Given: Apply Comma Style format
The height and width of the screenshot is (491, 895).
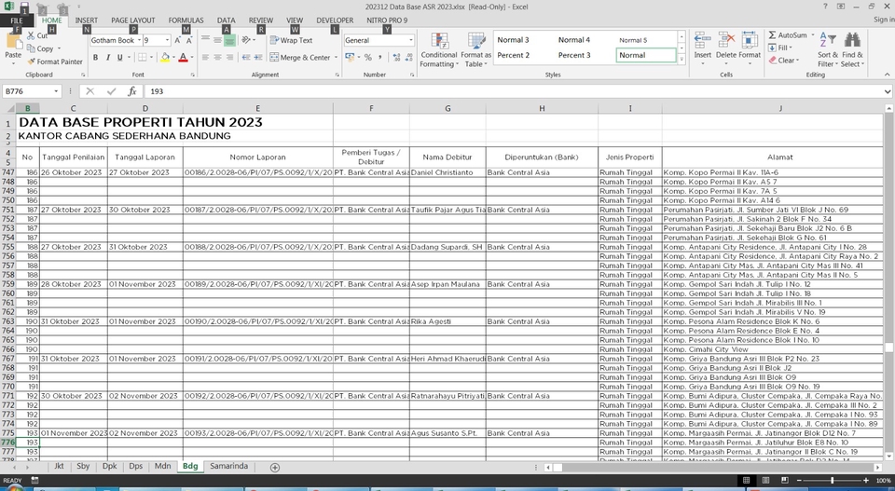Looking at the screenshot, I should [x=380, y=58].
